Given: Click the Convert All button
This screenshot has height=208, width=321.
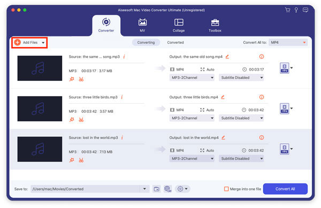Looking at the screenshot, I should (x=285, y=189).
